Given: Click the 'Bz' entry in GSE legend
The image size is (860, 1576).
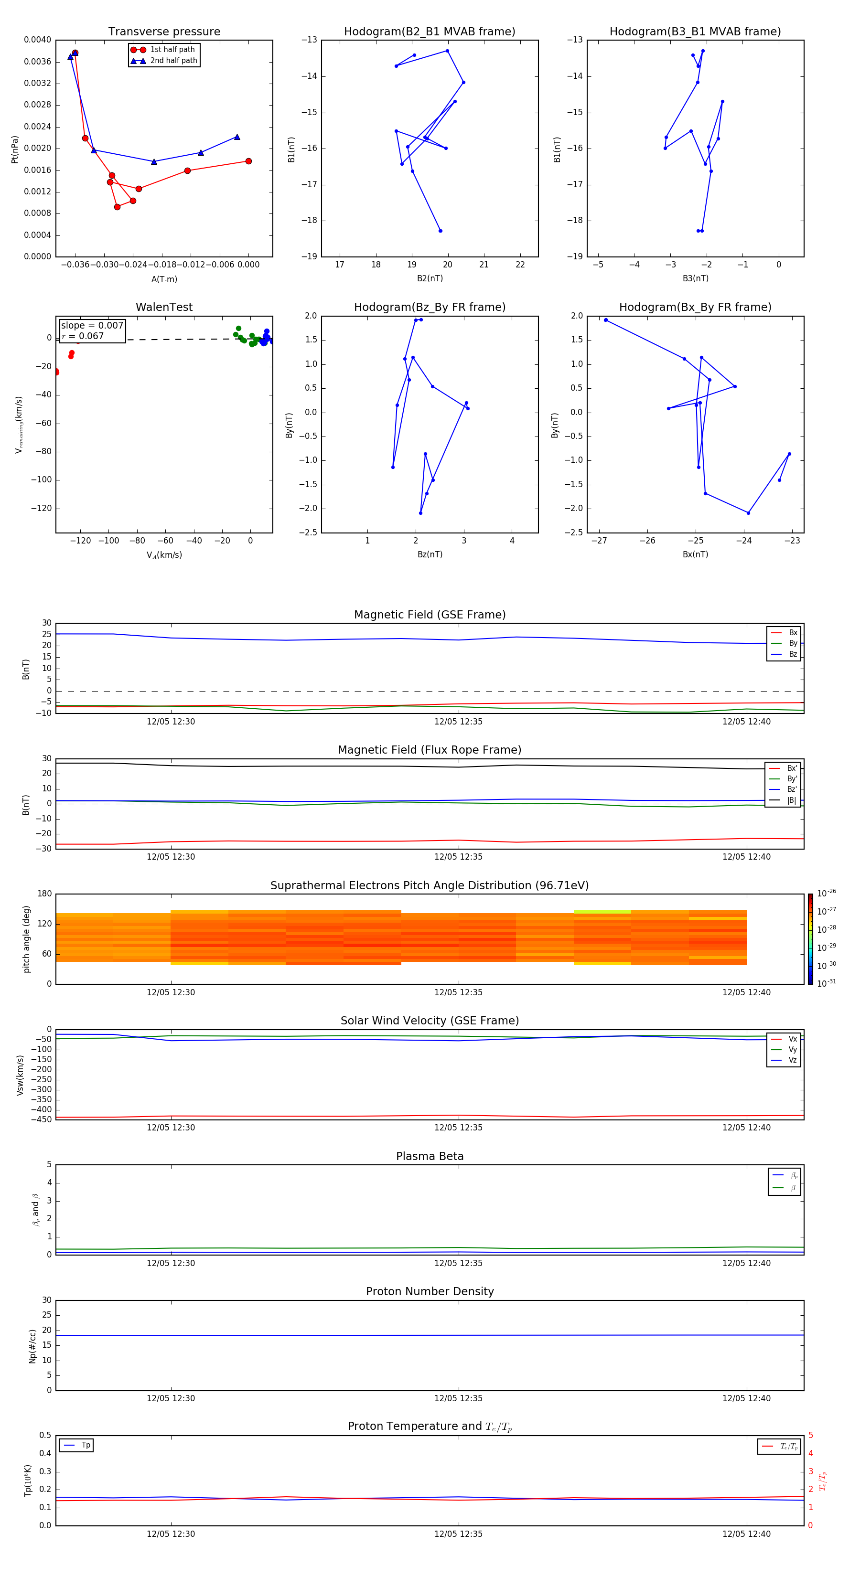Looking at the screenshot, I should tap(785, 654).
